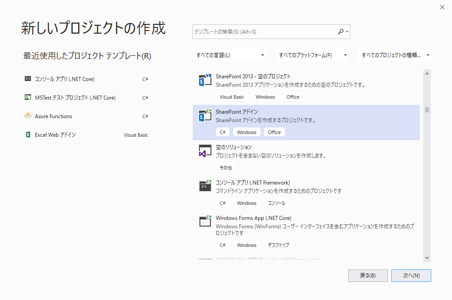Viewport: 452px width, 300px height.
Task: Expand the すべてのプロジェクトの種類 dropdown
Action: [x=395, y=55]
